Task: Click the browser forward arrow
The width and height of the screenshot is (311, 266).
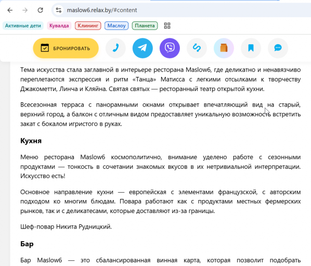Action: point(25,10)
